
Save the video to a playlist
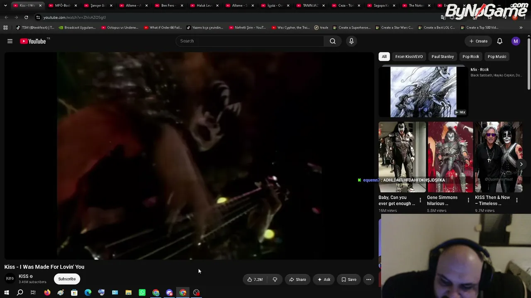pyautogui.click(x=349, y=279)
